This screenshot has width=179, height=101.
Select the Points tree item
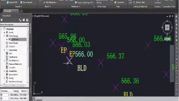click(x=11, y=33)
